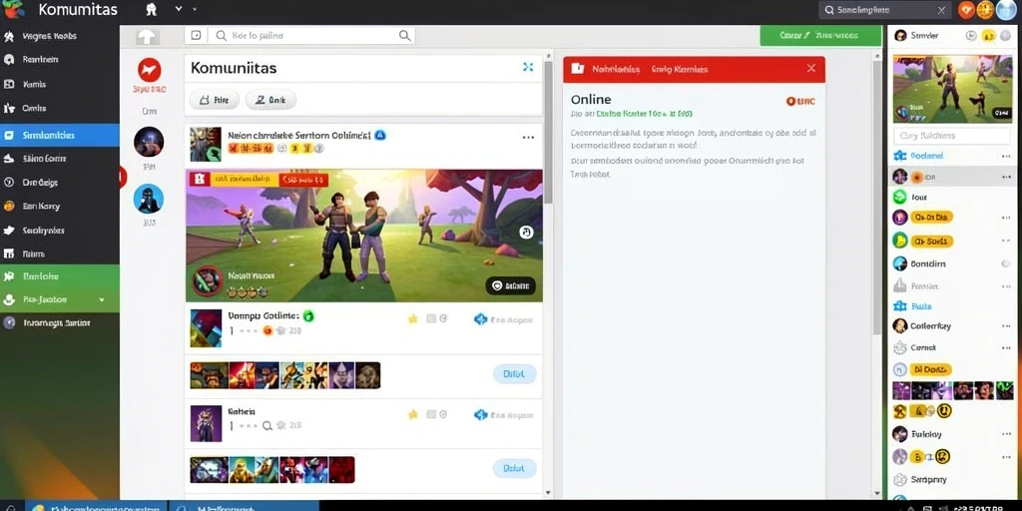Click clock icon in right panel header
This screenshot has height=511, width=1022.
tap(971, 35)
